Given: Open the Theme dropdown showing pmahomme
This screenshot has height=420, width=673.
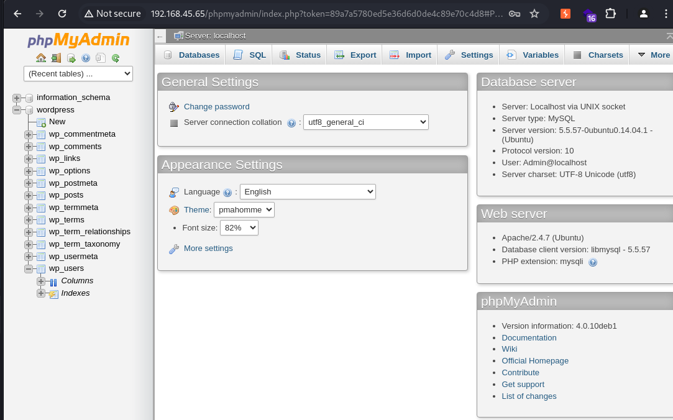Looking at the screenshot, I should coord(244,210).
